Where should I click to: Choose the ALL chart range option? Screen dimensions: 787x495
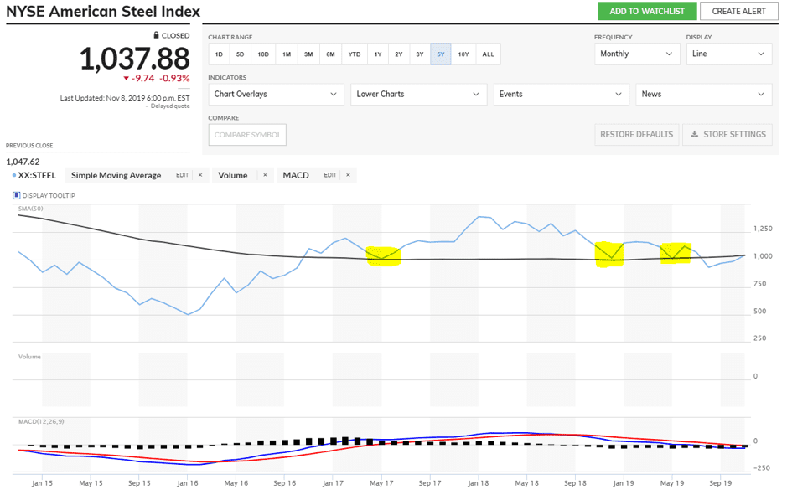[488, 54]
